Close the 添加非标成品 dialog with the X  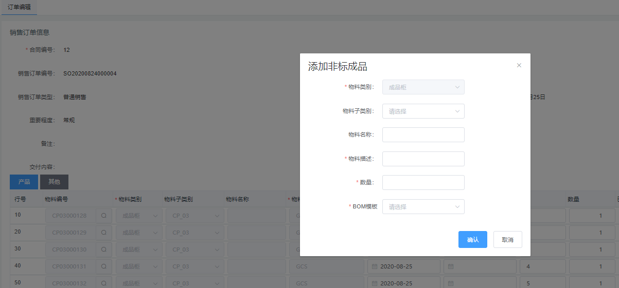519,65
